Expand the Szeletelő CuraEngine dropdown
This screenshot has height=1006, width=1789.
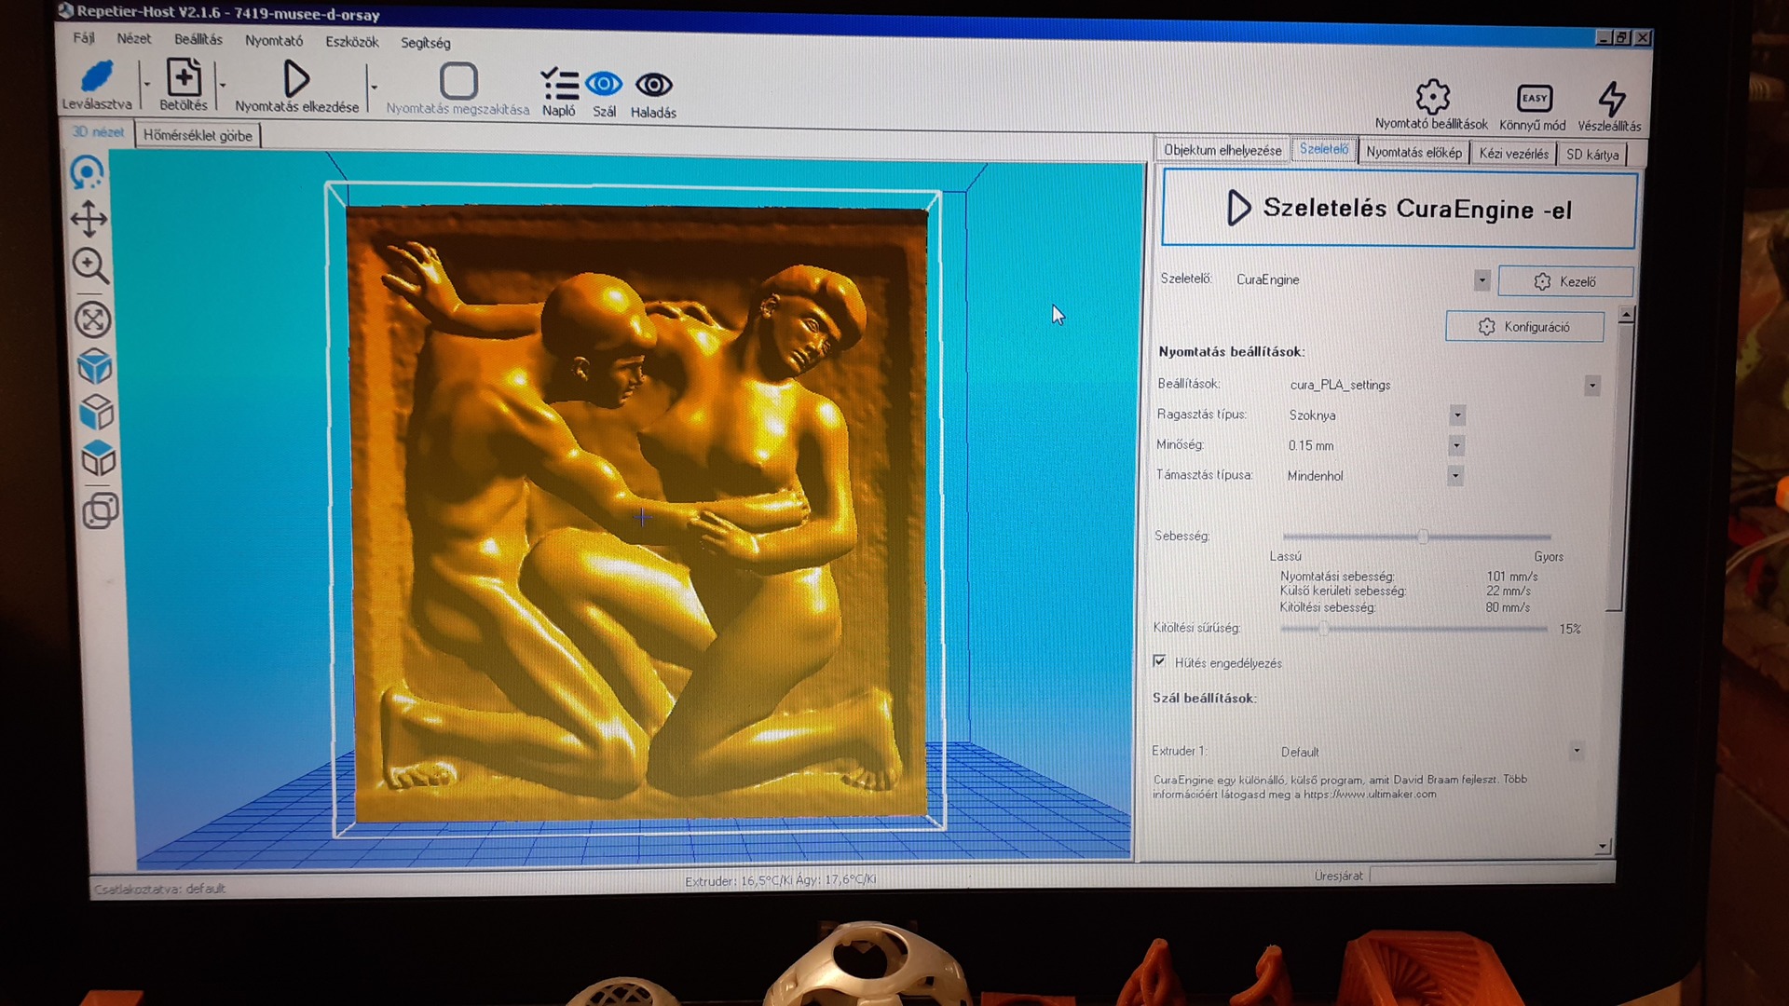click(x=1482, y=279)
